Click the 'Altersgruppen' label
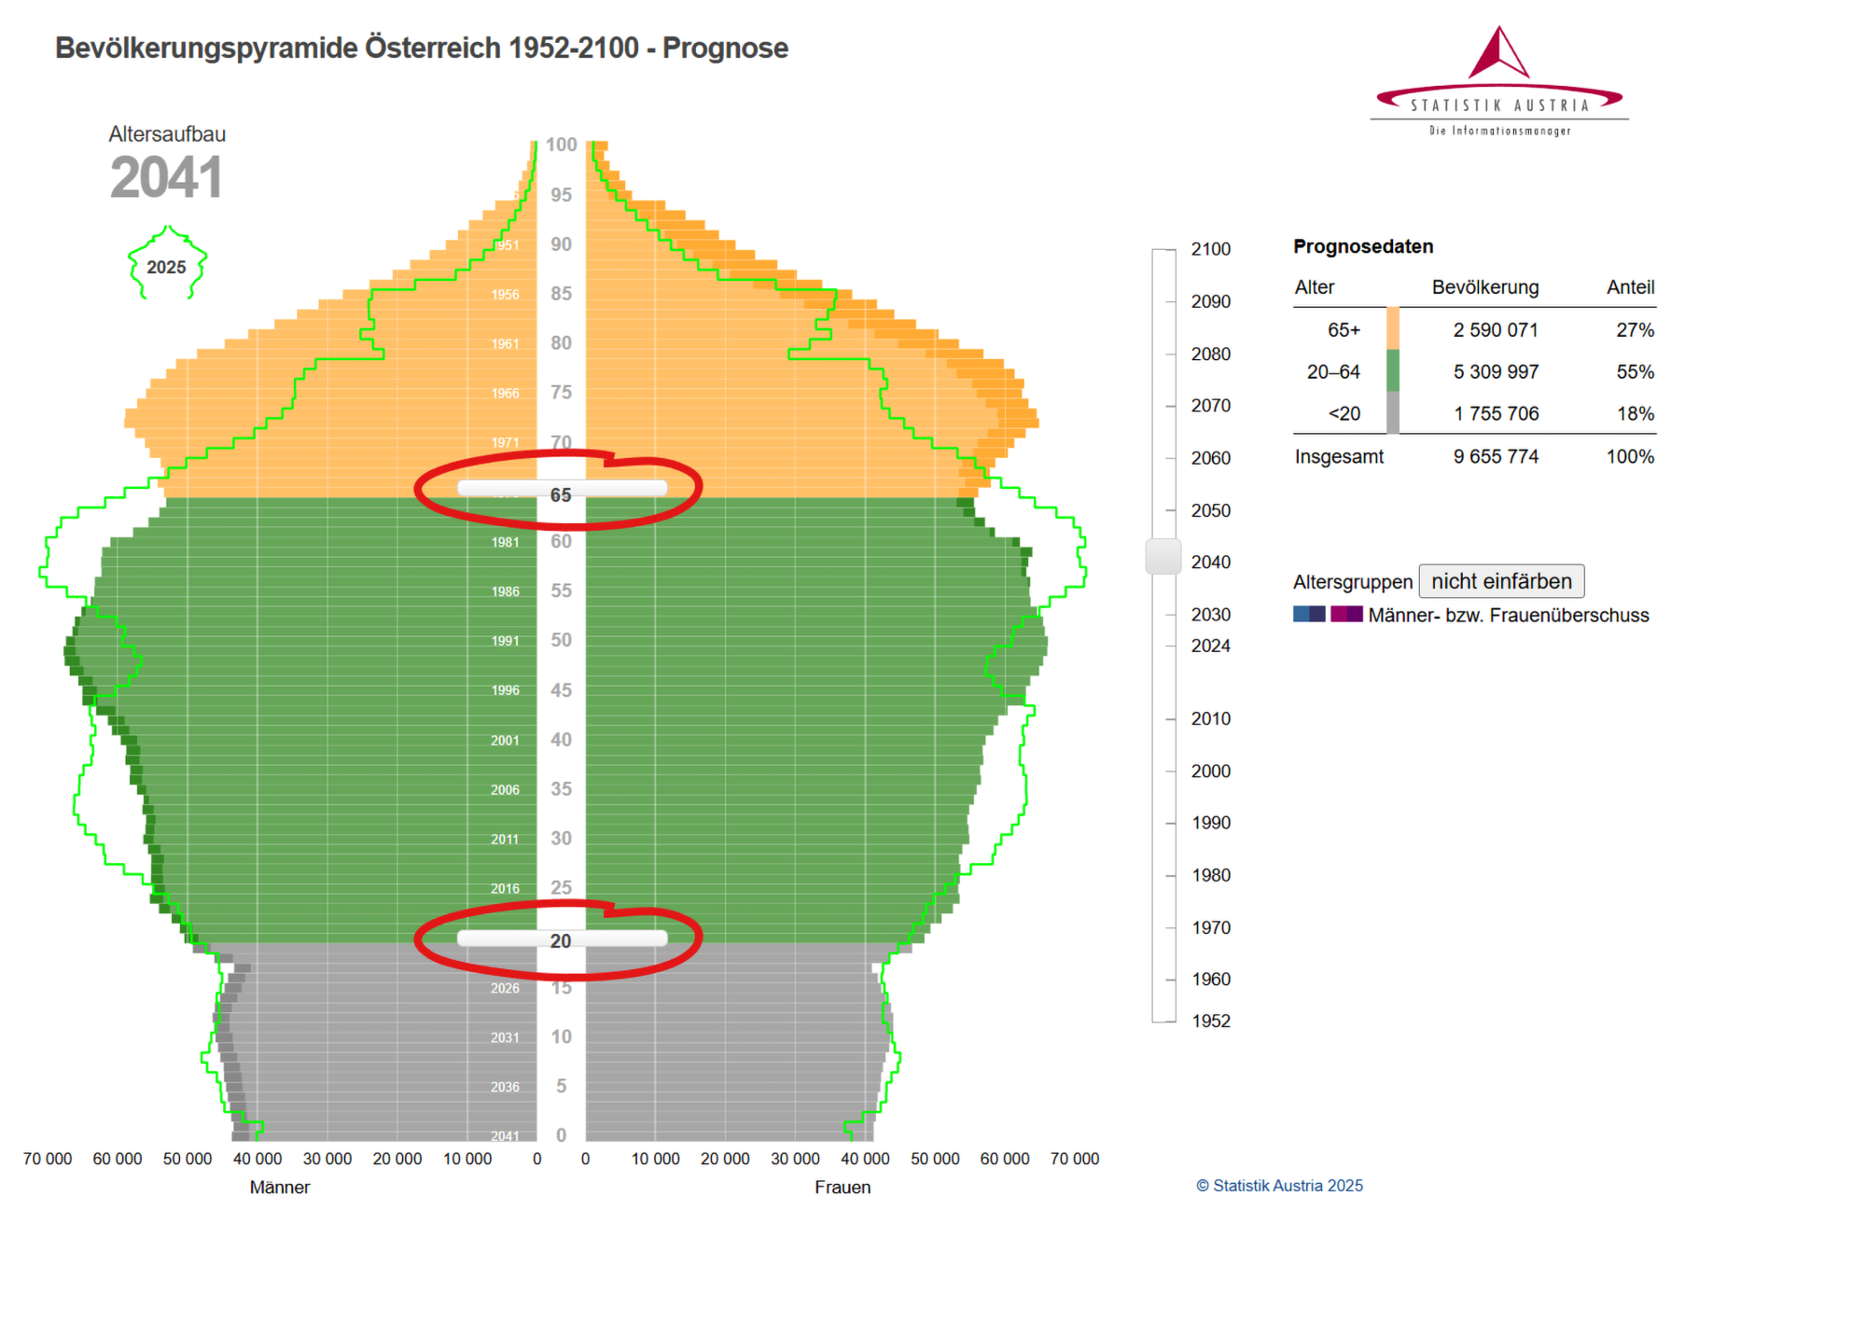The height and width of the screenshot is (1321, 1866). tap(1353, 581)
